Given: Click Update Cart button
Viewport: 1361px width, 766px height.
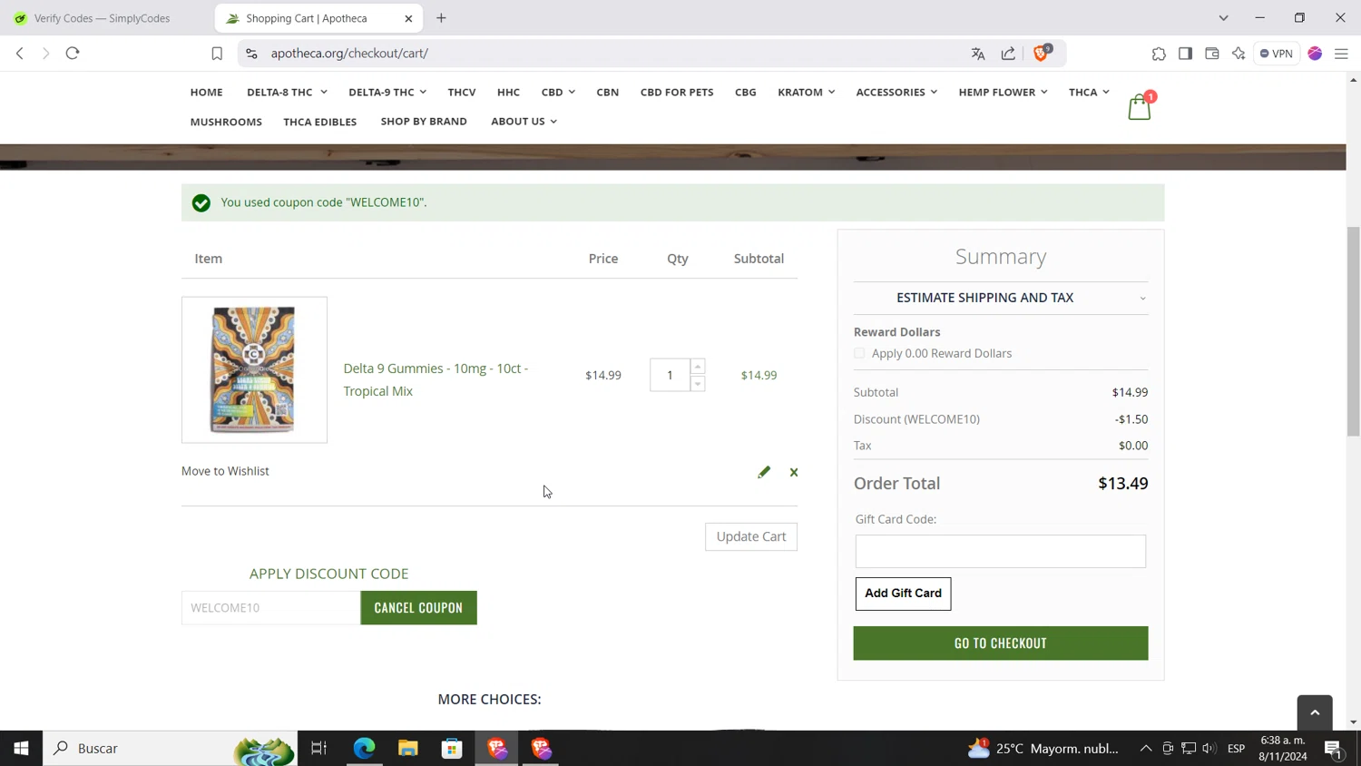Looking at the screenshot, I should click(751, 536).
